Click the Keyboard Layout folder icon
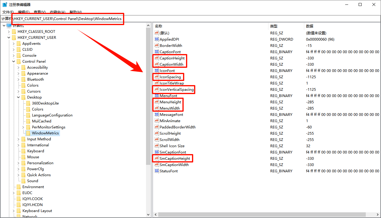This screenshot has height=218, width=381. (x=19, y=211)
